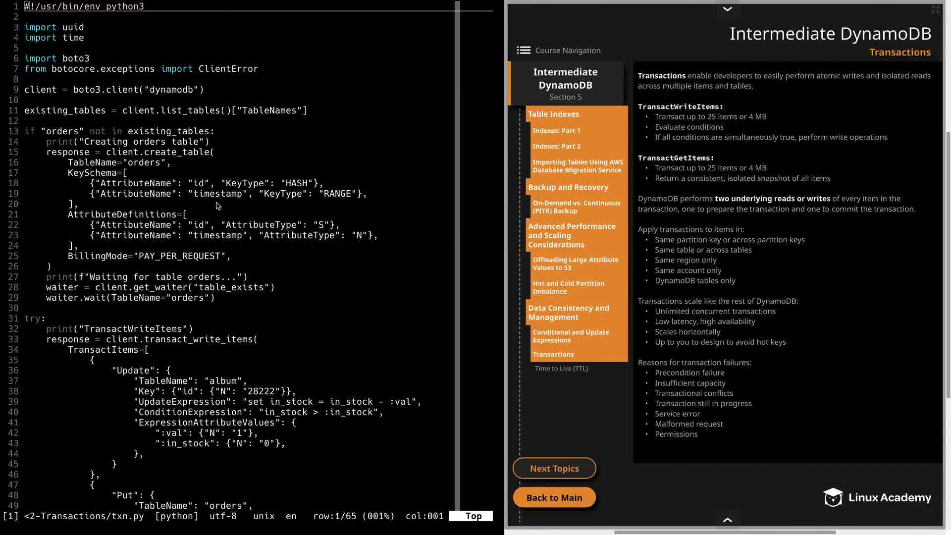Expand panel with bottom chevron up arrow
Image resolution: width=951 pixels, height=535 pixels.
[727, 520]
